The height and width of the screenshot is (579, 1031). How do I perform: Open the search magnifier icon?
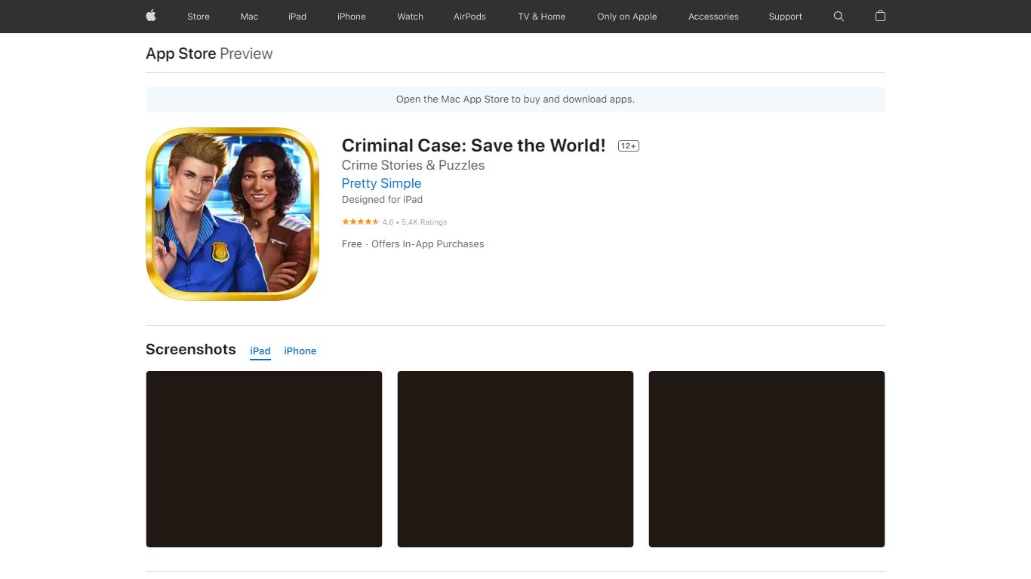[839, 16]
